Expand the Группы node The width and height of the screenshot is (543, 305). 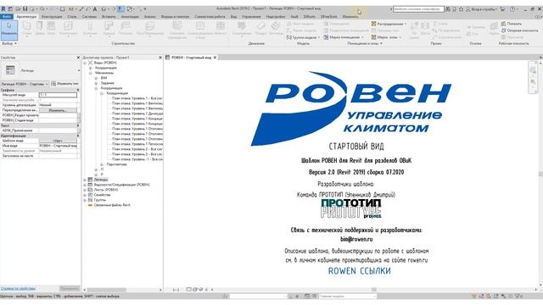pos(85,200)
